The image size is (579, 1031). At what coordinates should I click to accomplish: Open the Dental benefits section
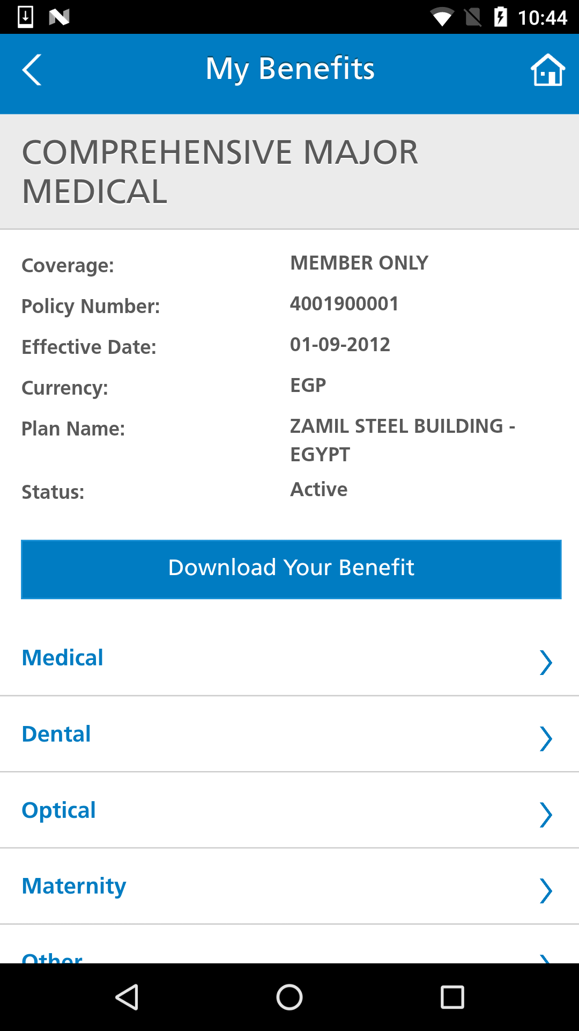coord(289,735)
